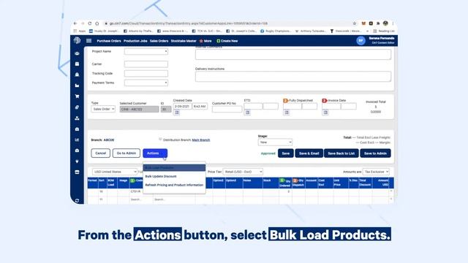Open the Amounts are Tax Exclusive dropdown
The width and height of the screenshot is (468, 263).
click(x=376, y=172)
